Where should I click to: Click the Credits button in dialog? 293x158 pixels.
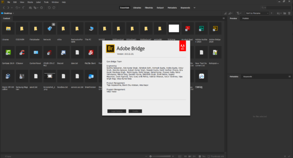pyautogui.click(x=135, y=111)
